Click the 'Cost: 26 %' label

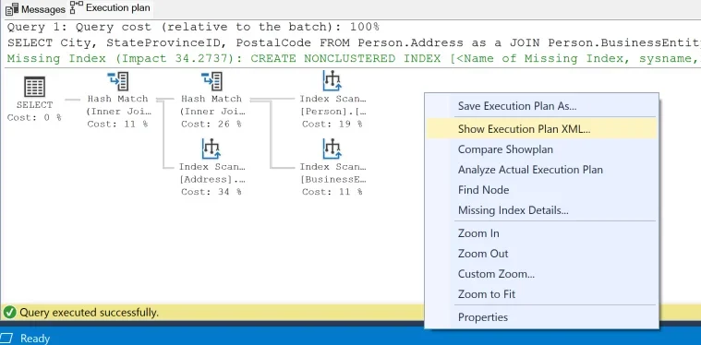[212, 125]
